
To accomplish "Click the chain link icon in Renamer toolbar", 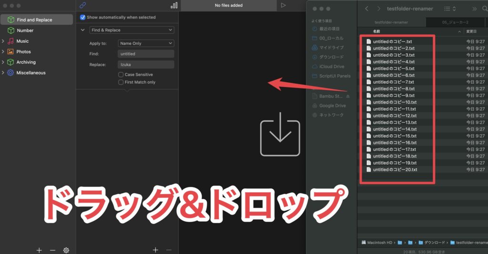I will 82,5.
